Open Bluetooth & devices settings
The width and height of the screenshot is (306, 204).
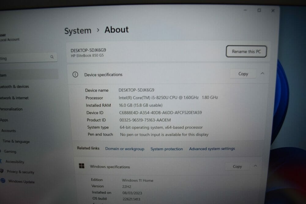pos(14,86)
